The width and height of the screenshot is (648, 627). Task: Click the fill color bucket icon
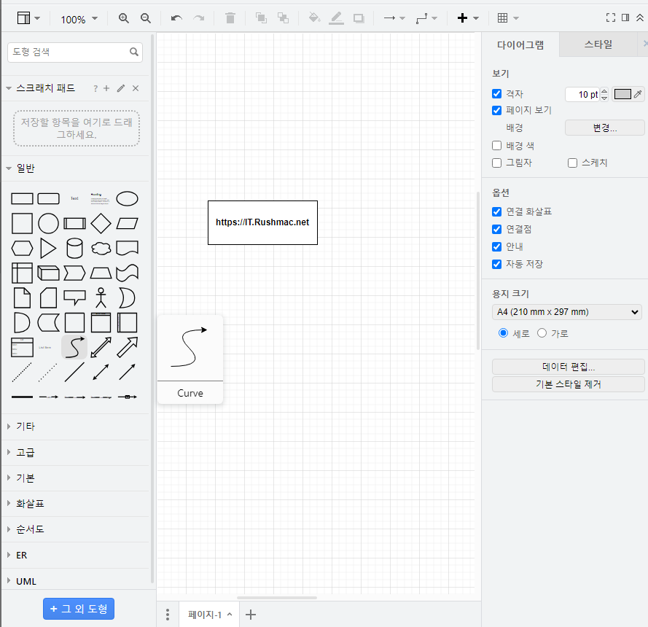click(314, 17)
